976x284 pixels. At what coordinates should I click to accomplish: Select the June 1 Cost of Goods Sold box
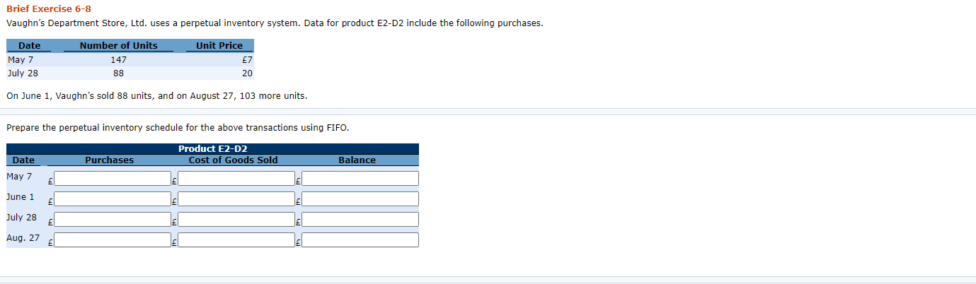236,199
